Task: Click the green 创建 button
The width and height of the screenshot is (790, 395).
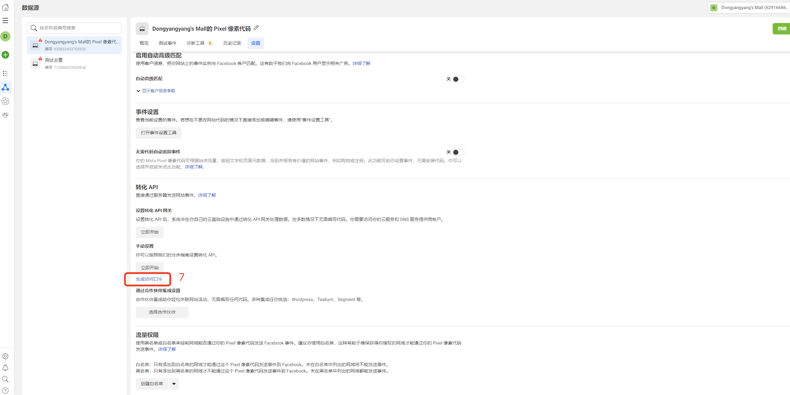Action: click(x=781, y=29)
